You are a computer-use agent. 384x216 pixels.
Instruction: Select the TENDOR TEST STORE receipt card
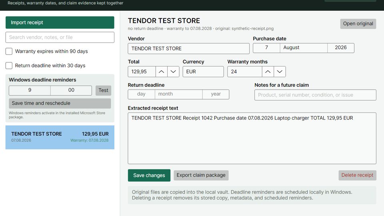pos(60,137)
